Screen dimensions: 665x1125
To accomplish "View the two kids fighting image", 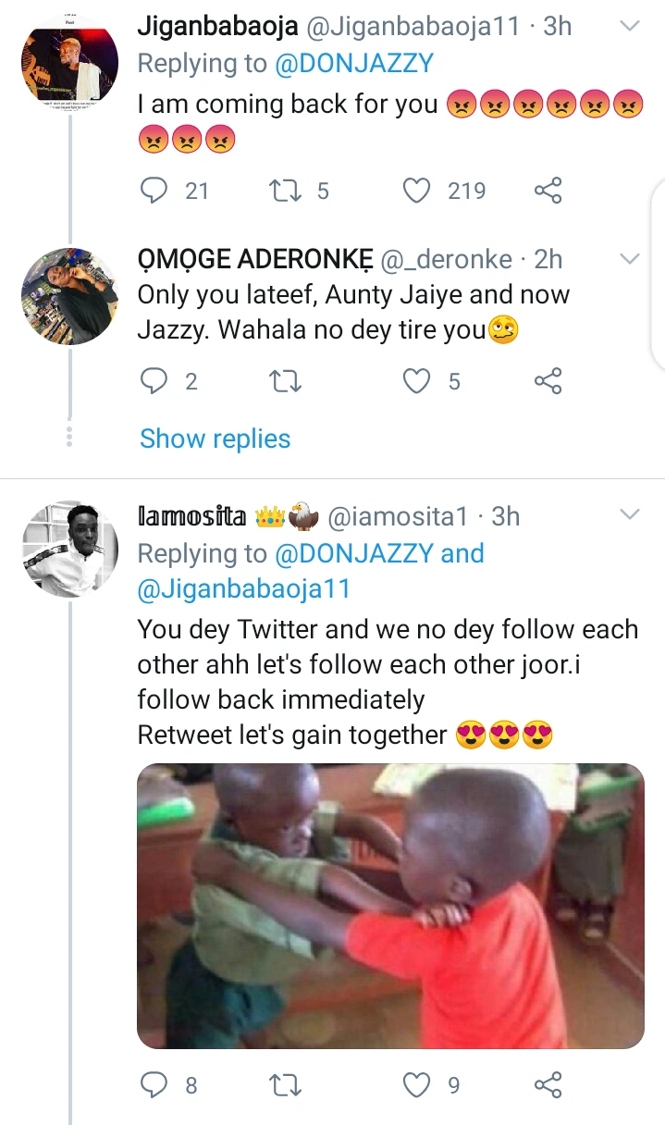I will (390, 906).
